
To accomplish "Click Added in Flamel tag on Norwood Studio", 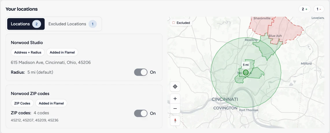I will [x=62, y=52].
